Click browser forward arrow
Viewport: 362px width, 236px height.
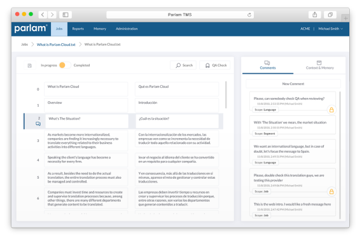[x=52, y=15]
